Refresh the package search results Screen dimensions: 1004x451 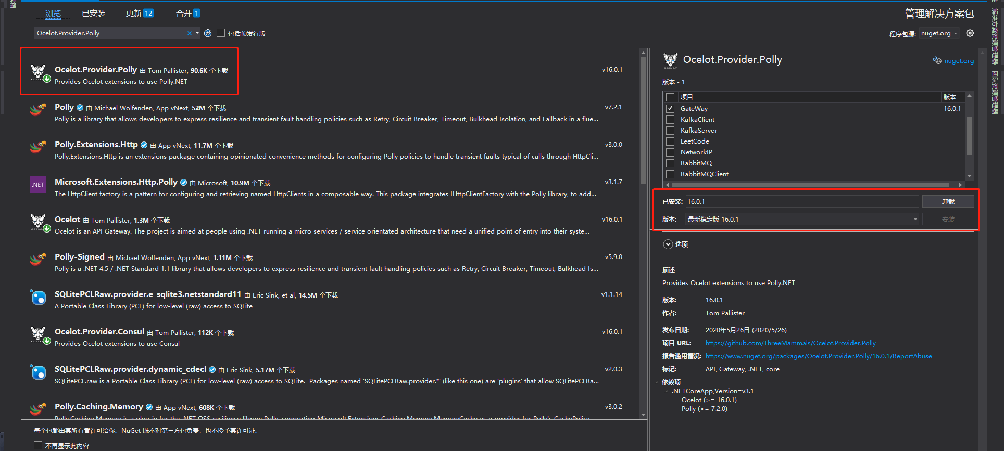pyautogui.click(x=208, y=33)
